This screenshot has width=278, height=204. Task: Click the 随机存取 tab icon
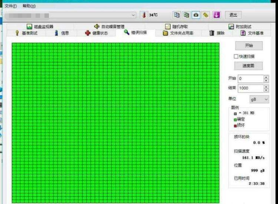(168, 27)
